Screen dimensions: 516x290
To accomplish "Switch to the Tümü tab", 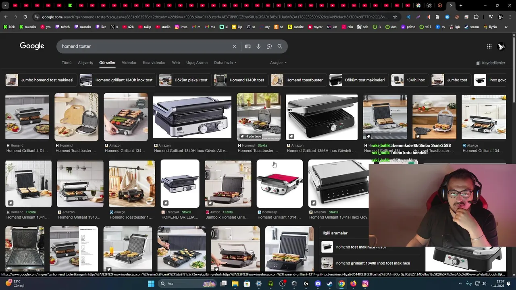I will (x=67, y=62).
